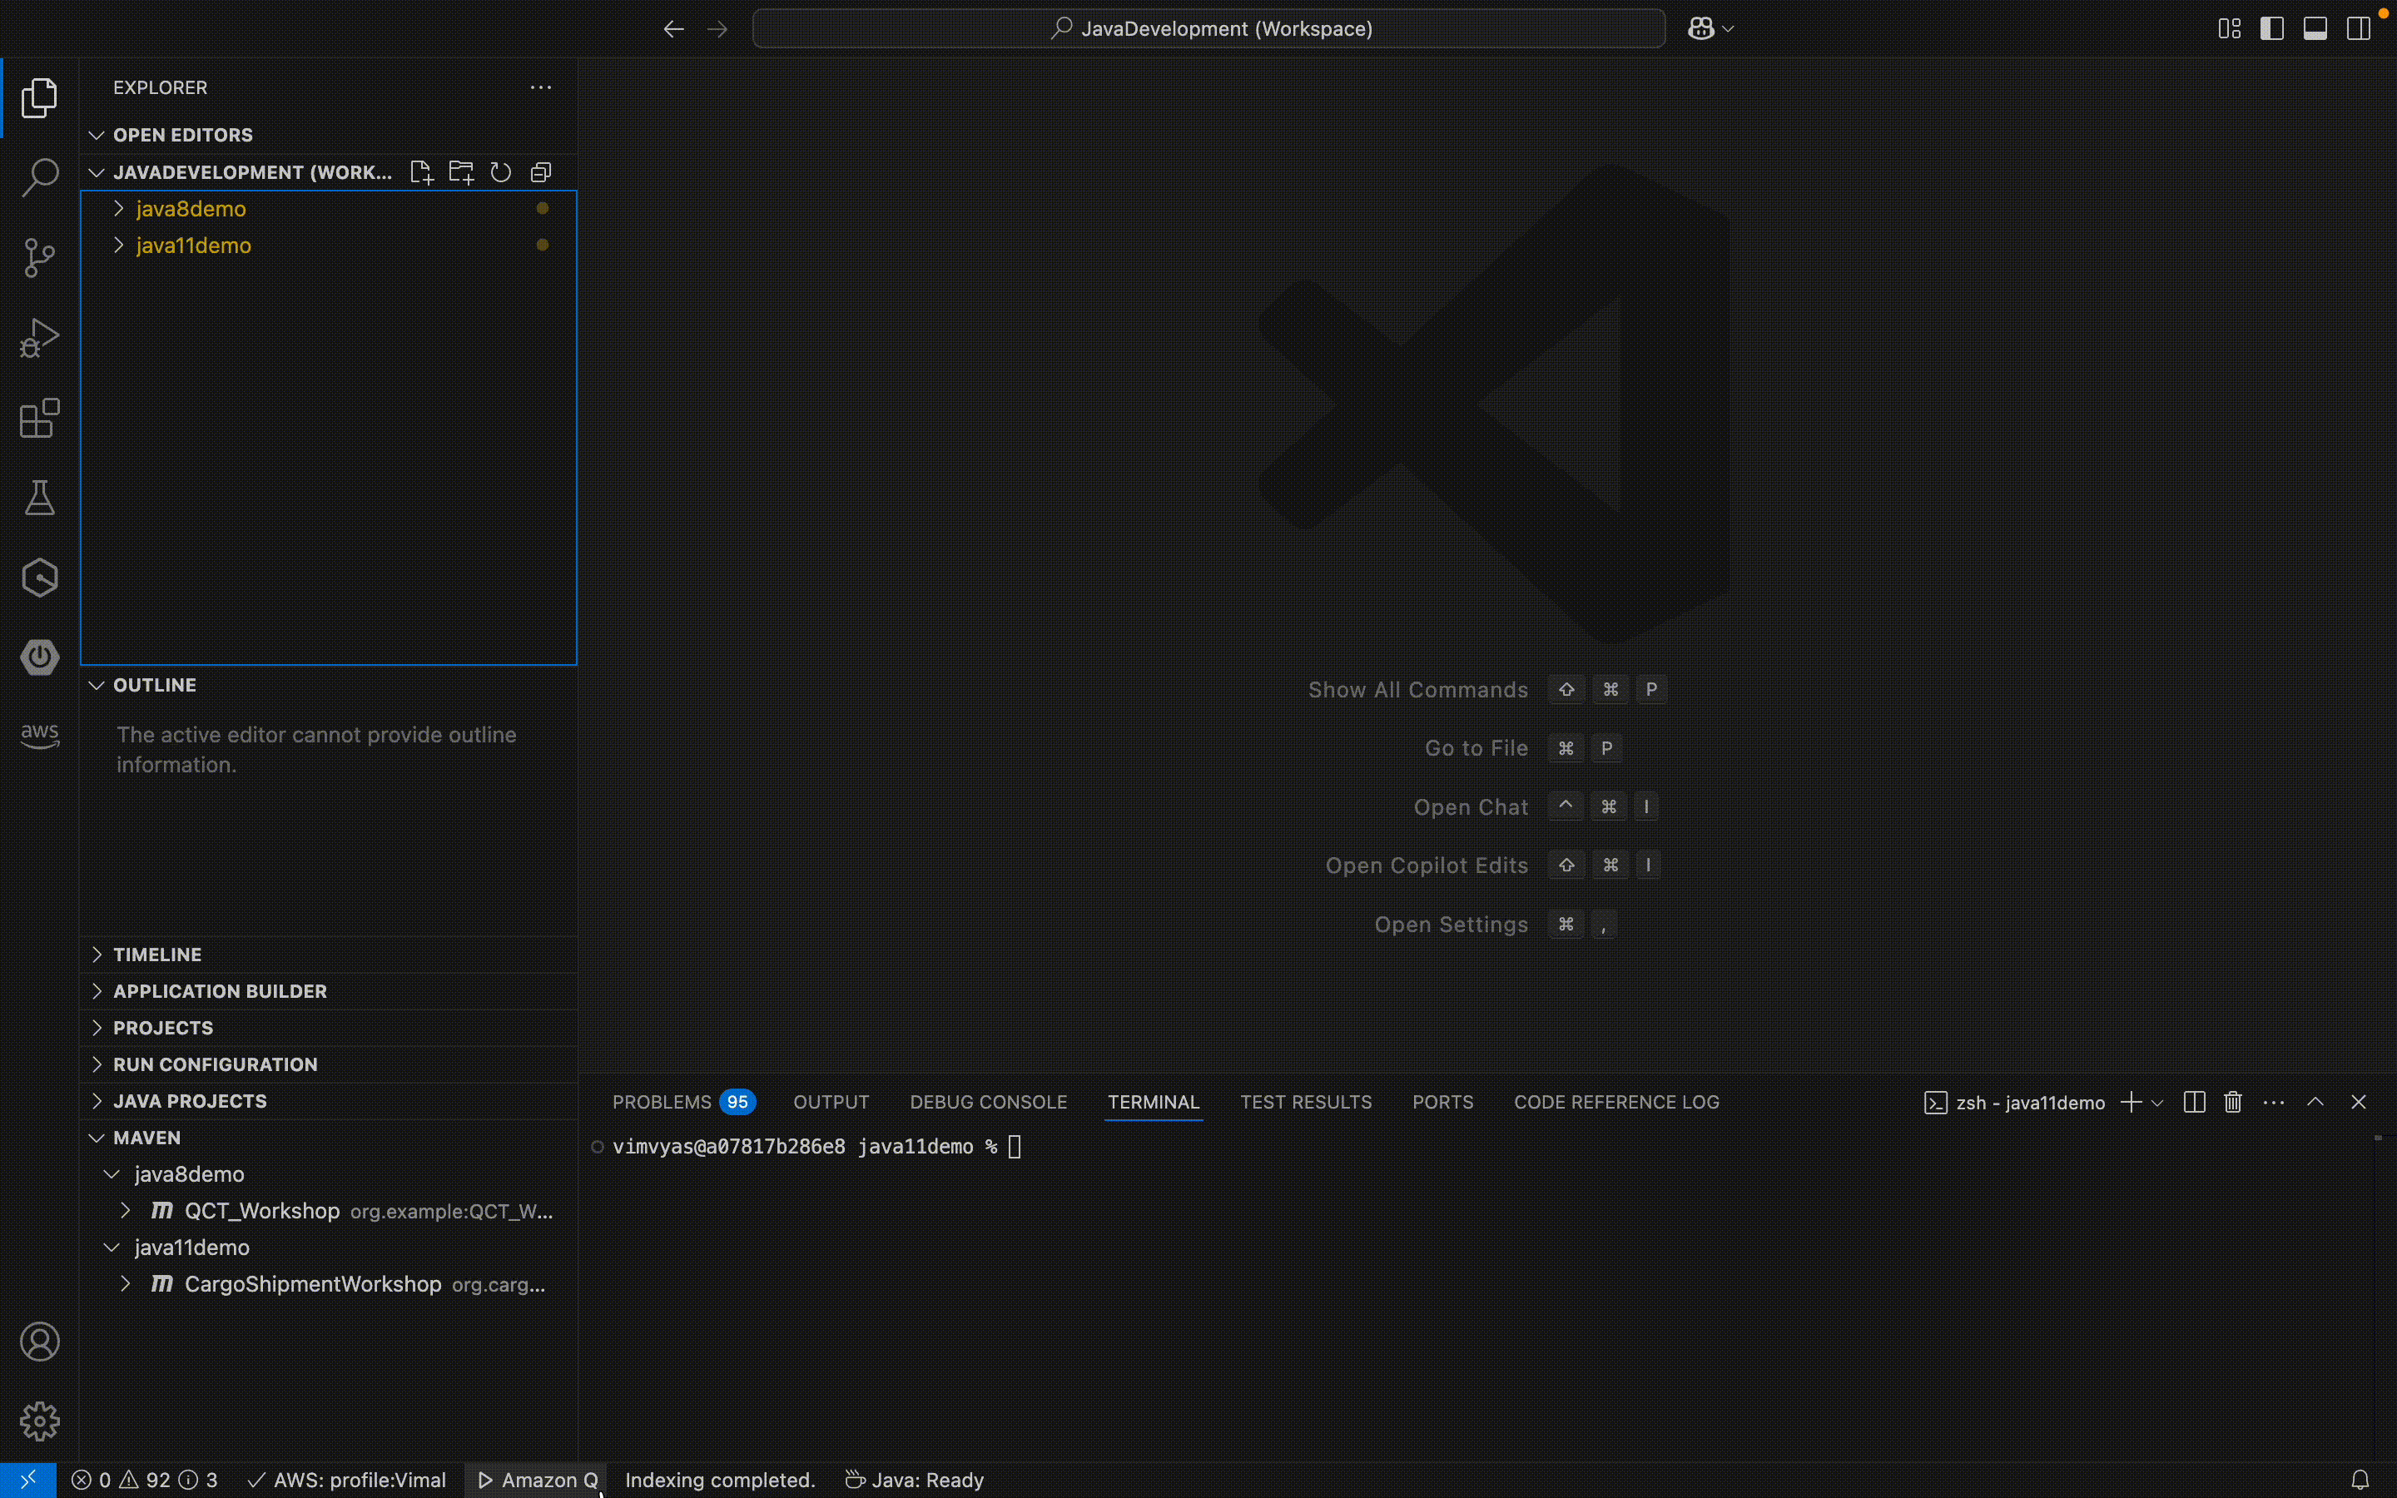The height and width of the screenshot is (1498, 2397).
Task: Click Amazon Q in status bar
Action: pyautogui.click(x=538, y=1479)
